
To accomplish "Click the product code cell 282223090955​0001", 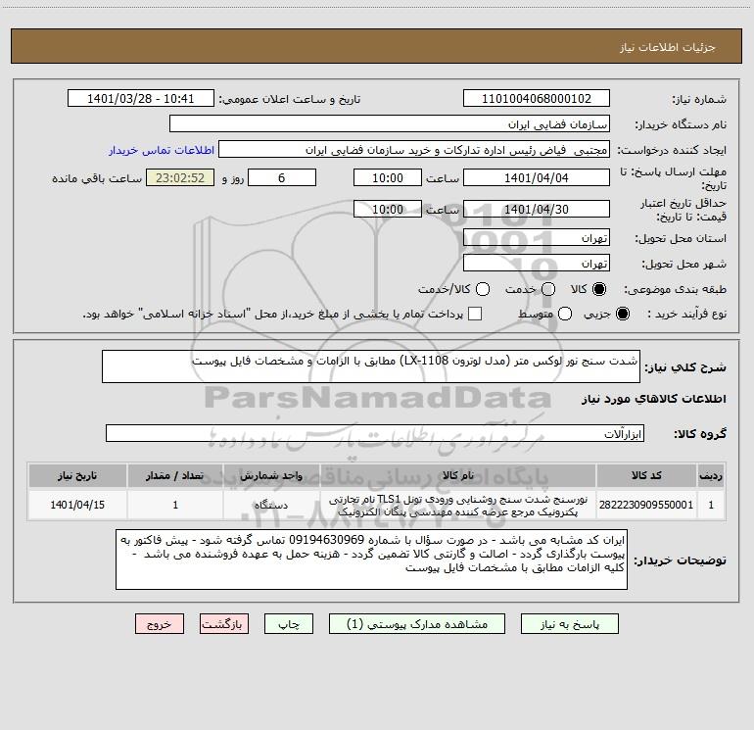I will 646,505.
